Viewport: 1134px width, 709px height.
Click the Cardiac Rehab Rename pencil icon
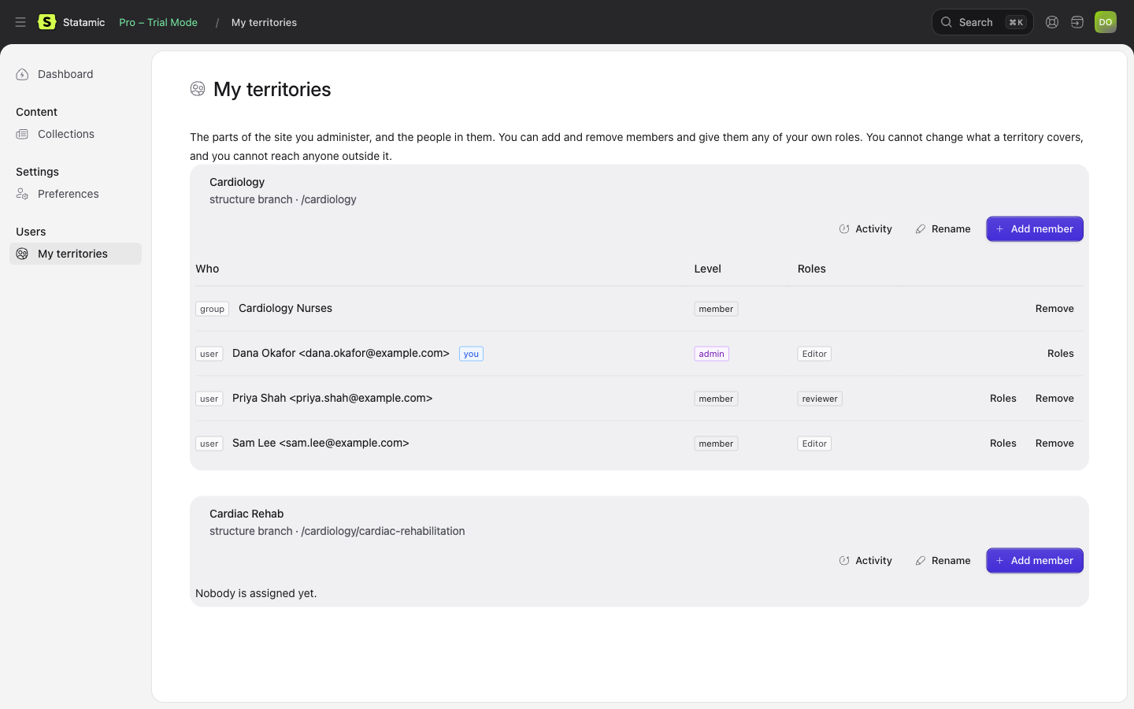click(921, 561)
